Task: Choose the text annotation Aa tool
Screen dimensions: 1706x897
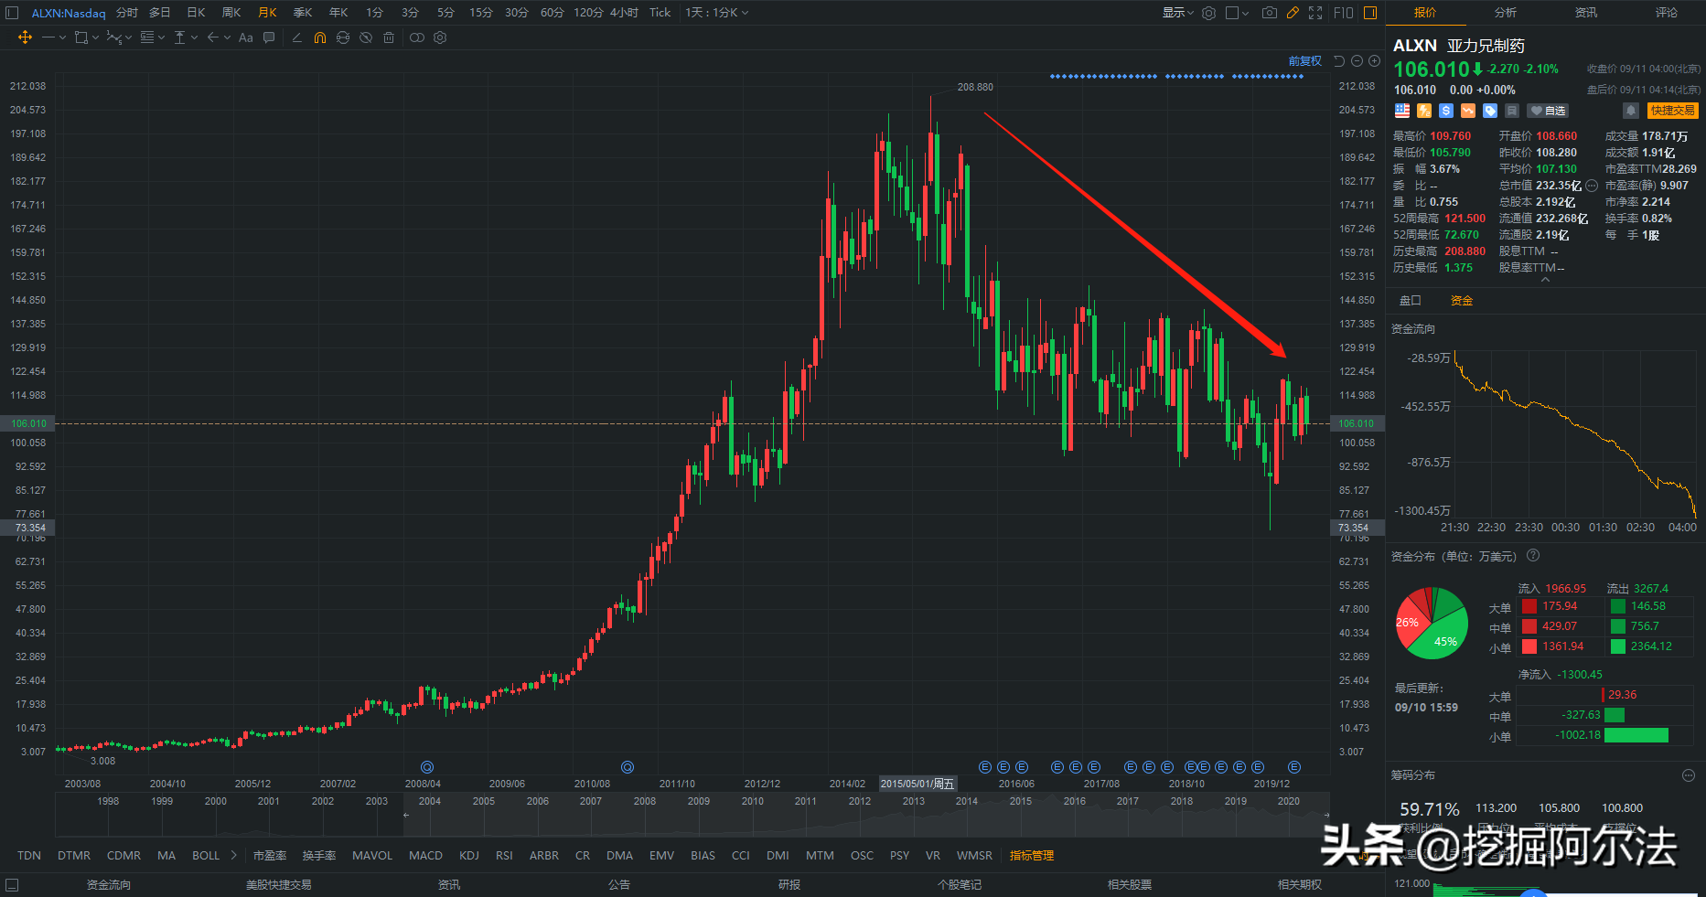Action: (245, 37)
